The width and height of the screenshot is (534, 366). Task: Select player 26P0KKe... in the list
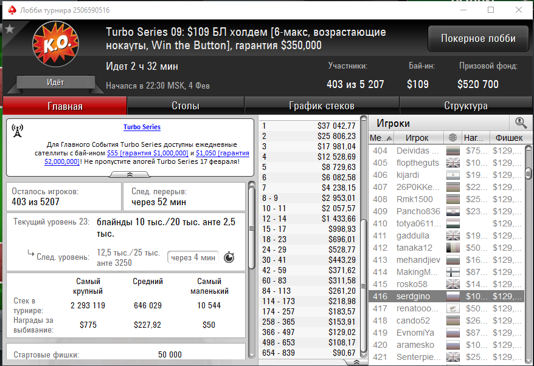point(446,187)
